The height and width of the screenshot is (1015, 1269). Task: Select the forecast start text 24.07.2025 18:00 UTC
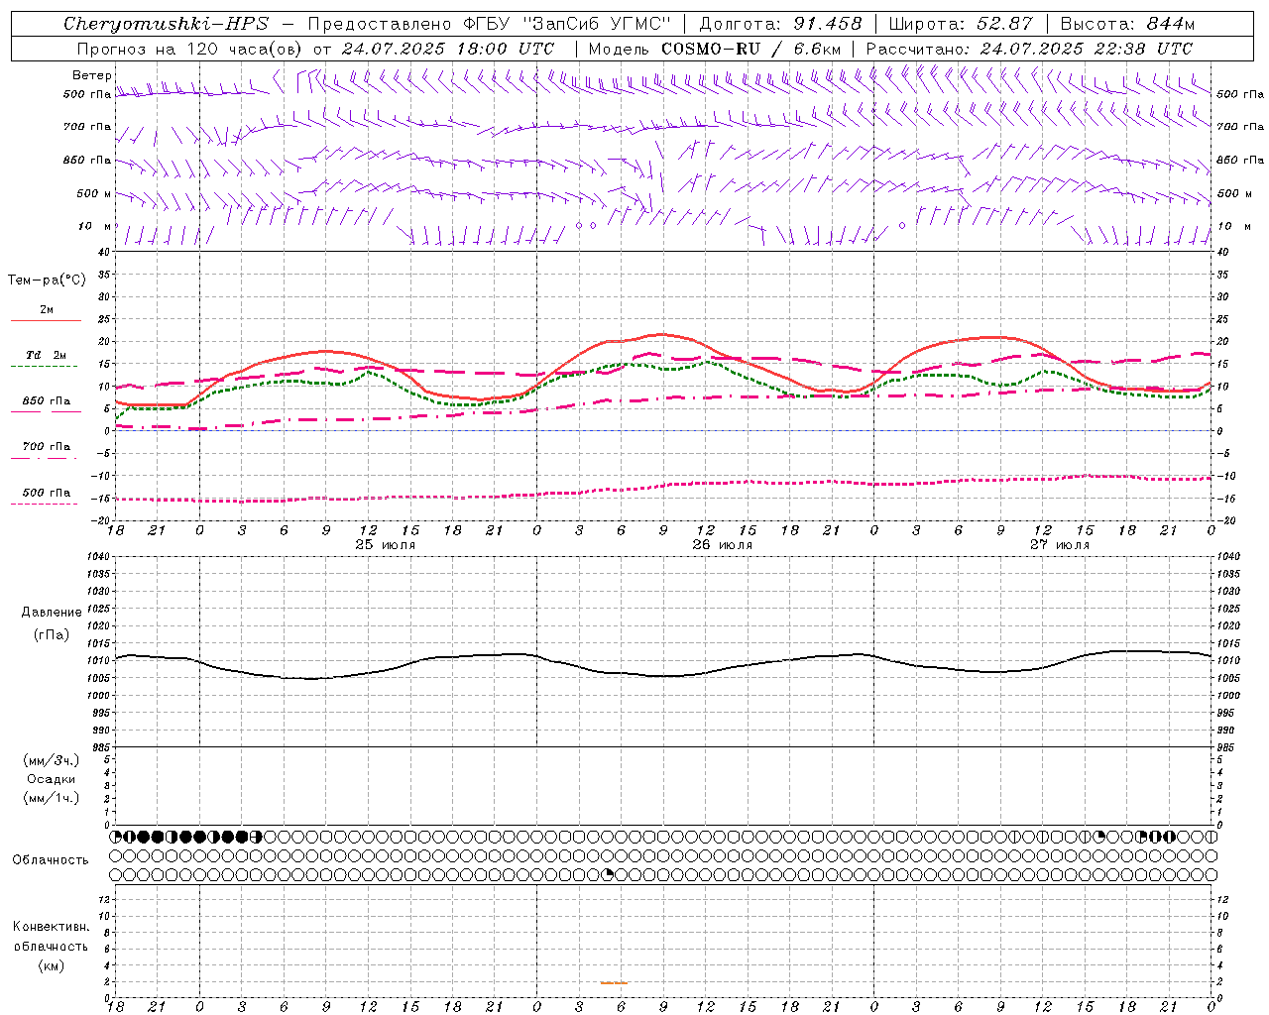point(448,49)
